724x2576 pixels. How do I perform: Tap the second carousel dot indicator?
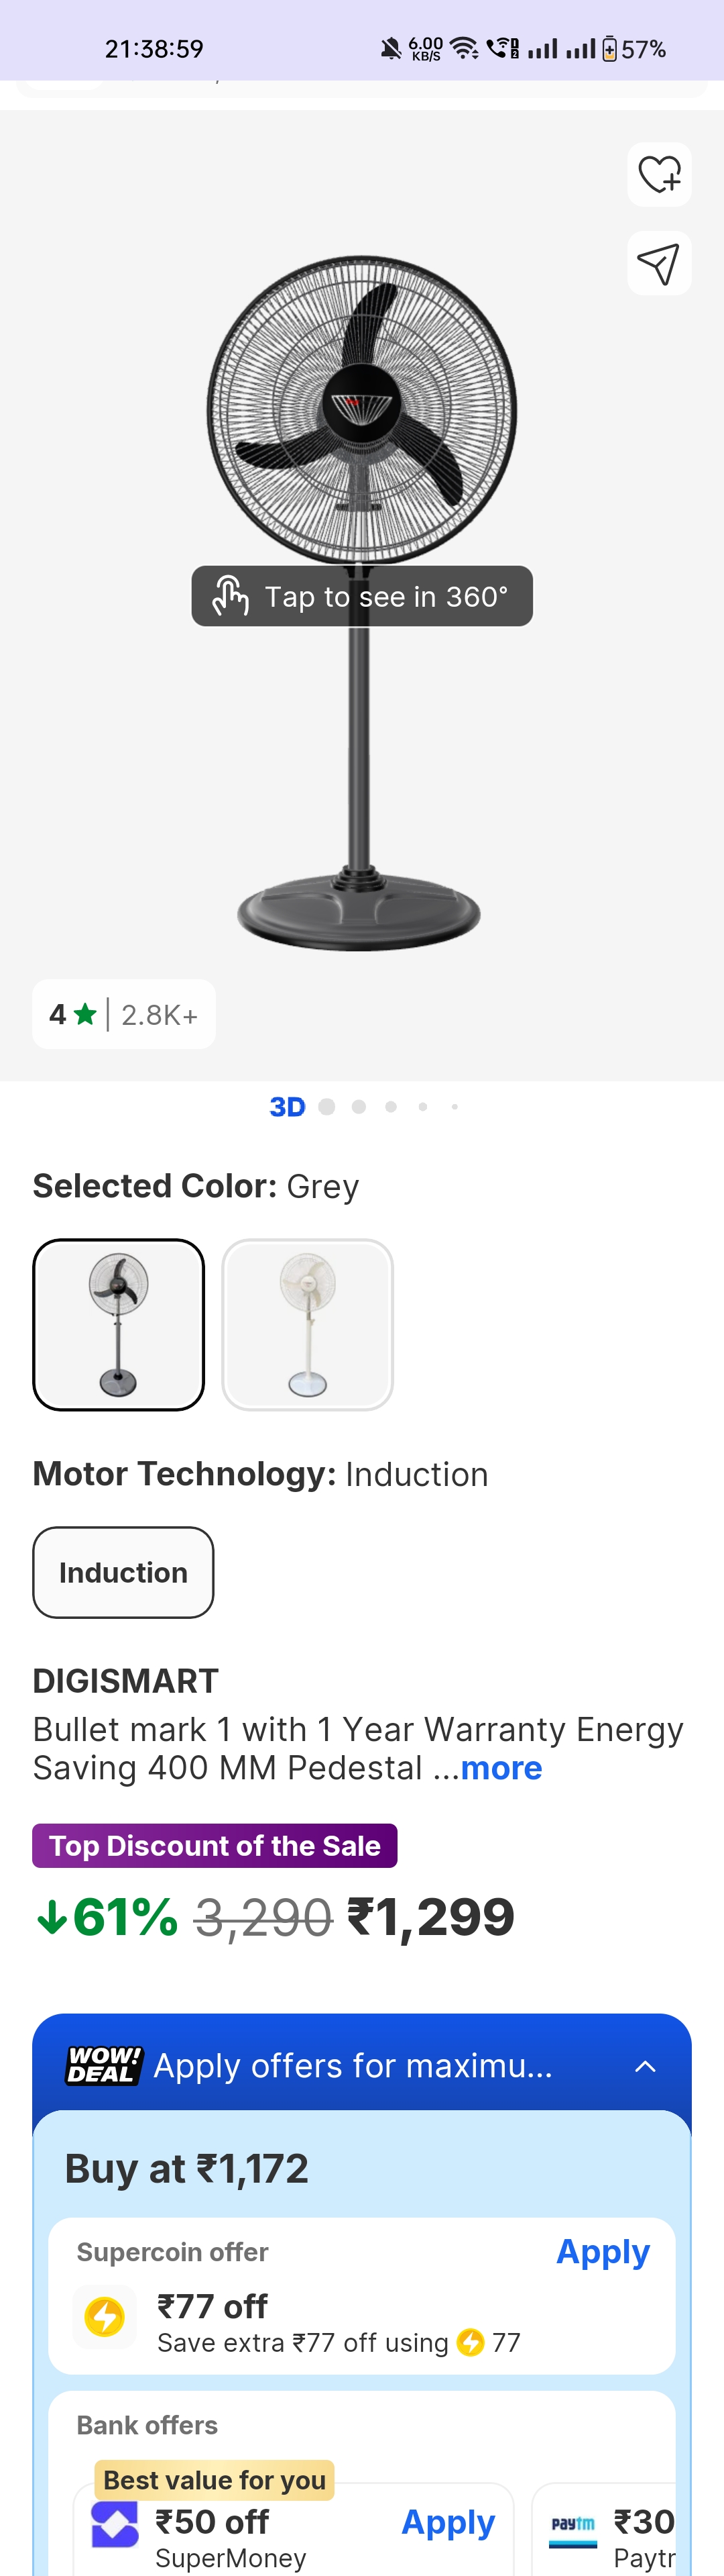tap(359, 1107)
